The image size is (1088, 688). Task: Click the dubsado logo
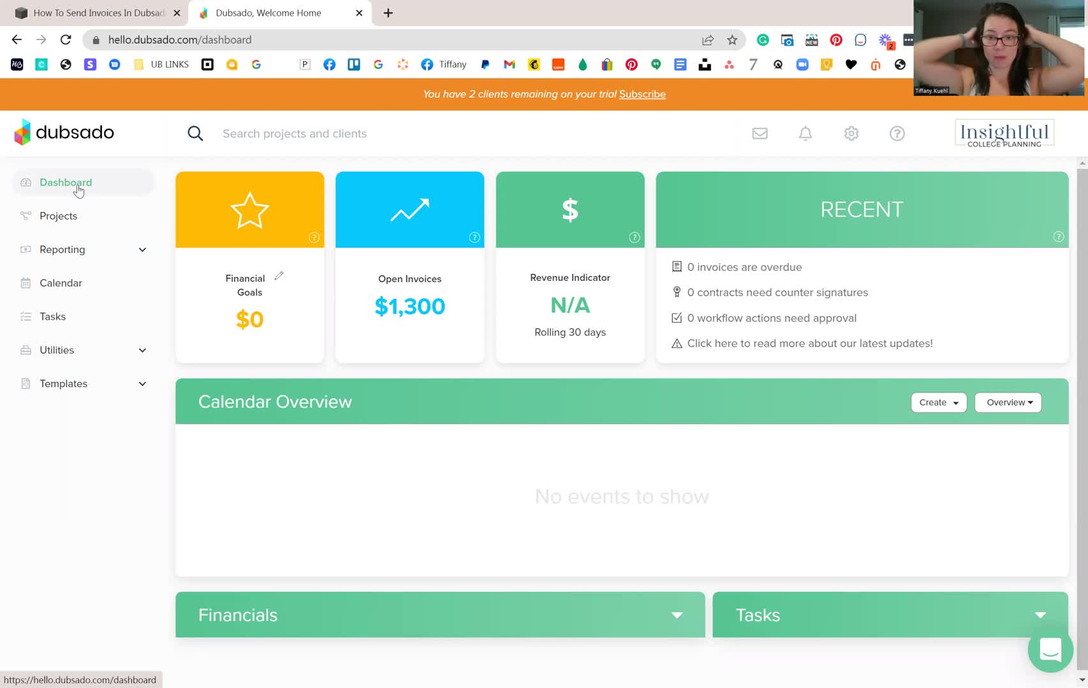[x=64, y=132]
